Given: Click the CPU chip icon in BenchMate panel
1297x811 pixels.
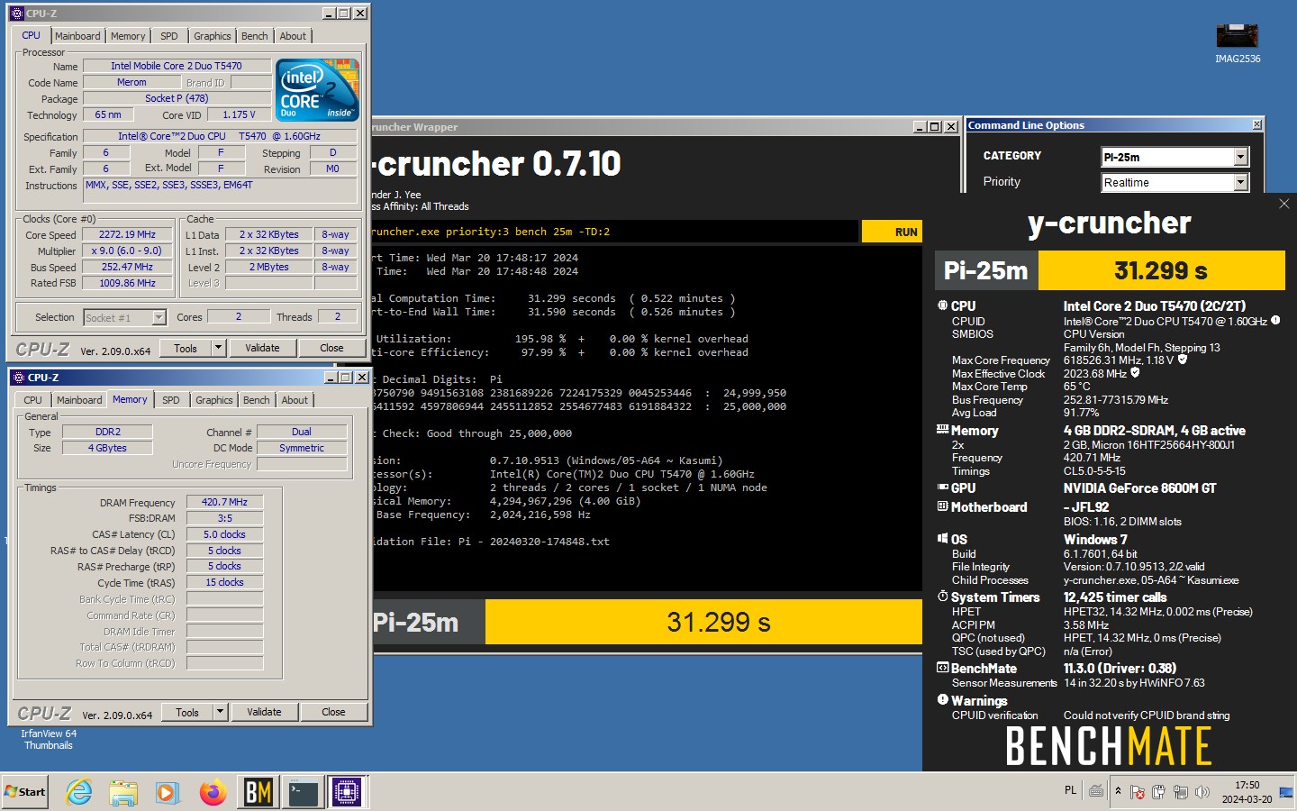Looking at the screenshot, I should point(942,306).
